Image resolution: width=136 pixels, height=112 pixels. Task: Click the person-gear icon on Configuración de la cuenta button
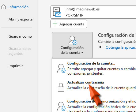[x=73, y=40]
